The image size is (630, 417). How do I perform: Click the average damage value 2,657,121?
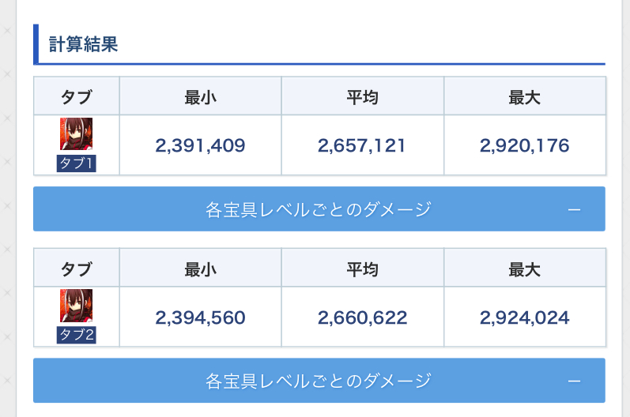(x=362, y=145)
